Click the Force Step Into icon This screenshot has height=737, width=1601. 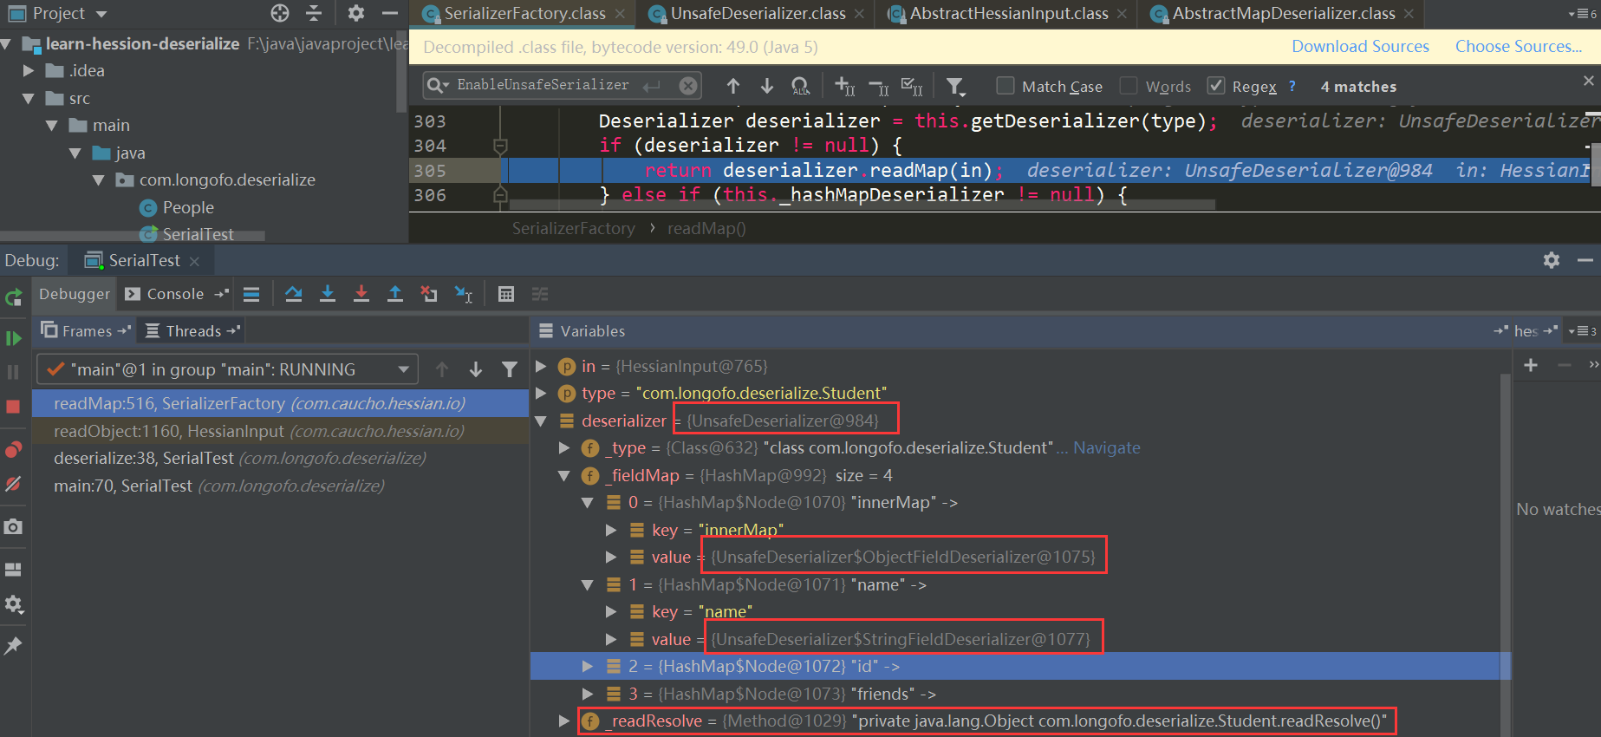[x=361, y=294]
